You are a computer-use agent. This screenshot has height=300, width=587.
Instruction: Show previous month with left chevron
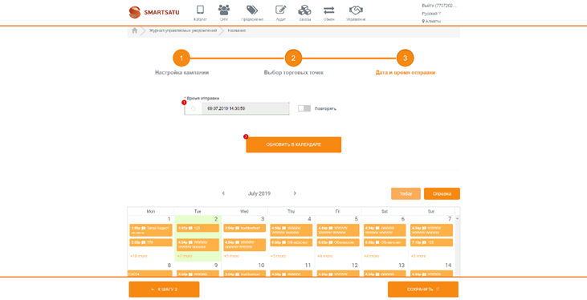223,193
